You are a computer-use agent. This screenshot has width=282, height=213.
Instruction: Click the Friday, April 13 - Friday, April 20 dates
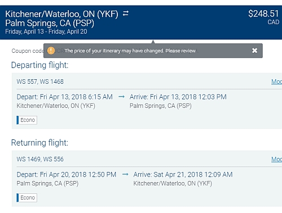46,31
